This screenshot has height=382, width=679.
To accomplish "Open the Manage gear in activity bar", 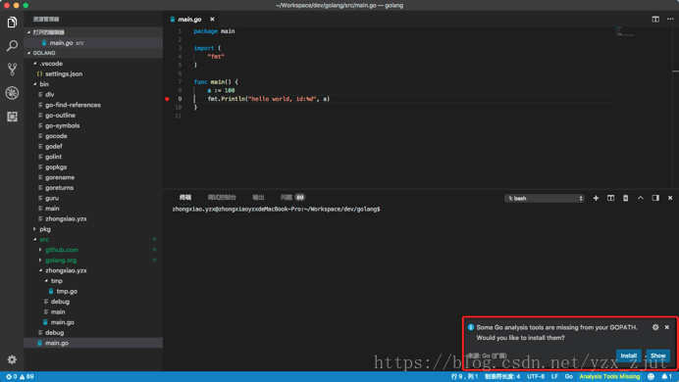I will [x=12, y=359].
